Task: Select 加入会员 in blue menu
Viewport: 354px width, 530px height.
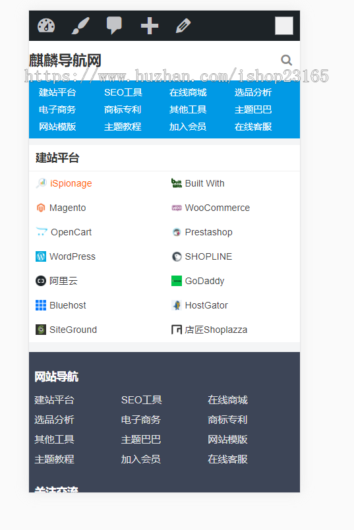Action: [188, 127]
